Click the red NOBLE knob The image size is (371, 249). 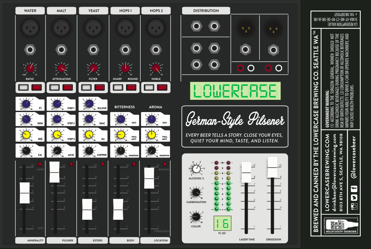click(x=156, y=68)
